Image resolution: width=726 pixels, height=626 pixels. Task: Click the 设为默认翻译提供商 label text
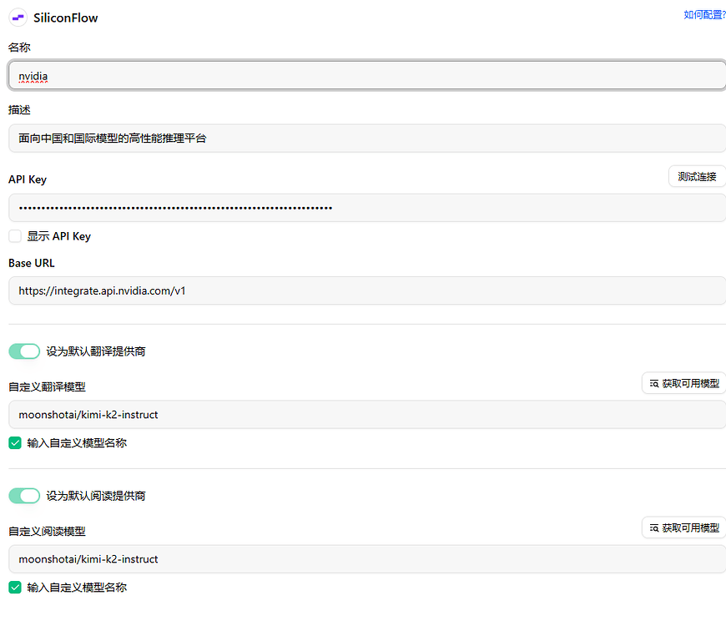point(96,351)
